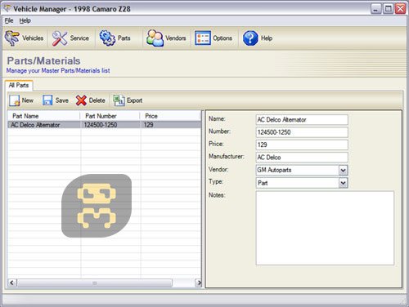Viewport: 409px width, 307px height.
Task: Sort by the Price column header
Action: coord(171,116)
